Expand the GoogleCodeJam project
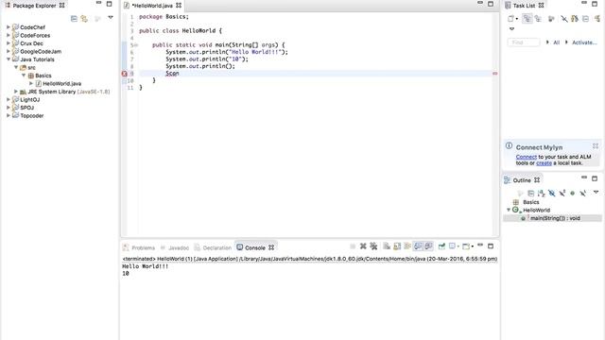Screen dimensions: 605x340 click(9, 51)
